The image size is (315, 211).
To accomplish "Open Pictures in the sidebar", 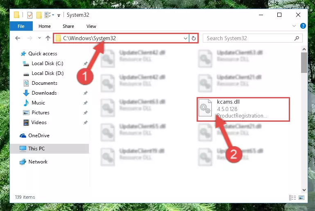I will tap(41, 113).
